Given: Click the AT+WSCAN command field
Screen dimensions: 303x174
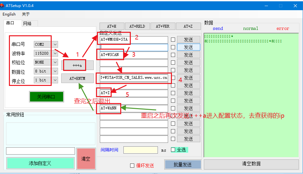Looking at the screenshot, I should [134, 55].
